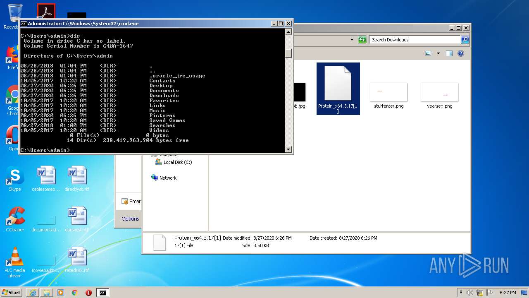Click the cmd scrollbar up arrow
Viewport: 529px width, 298px height.
[288, 32]
